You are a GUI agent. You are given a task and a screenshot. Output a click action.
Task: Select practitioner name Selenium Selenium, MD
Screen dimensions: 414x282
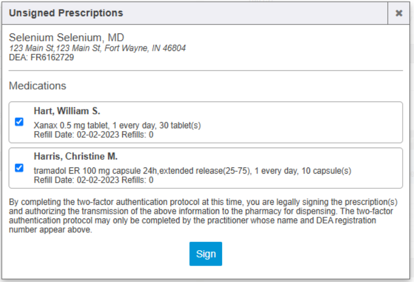click(66, 38)
